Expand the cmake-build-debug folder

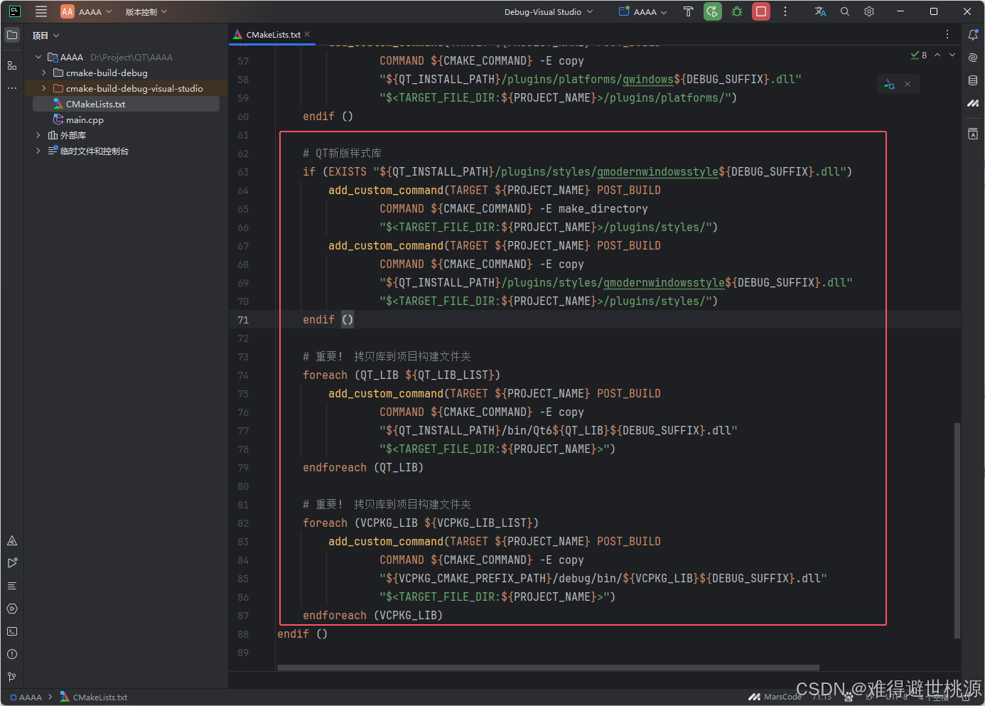coord(44,73)
